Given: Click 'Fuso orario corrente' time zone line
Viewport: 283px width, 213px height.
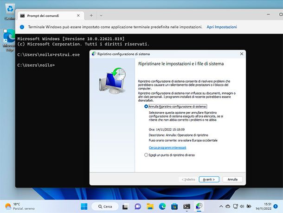Looking at the screenshot, I should click(x=183, y=140).
